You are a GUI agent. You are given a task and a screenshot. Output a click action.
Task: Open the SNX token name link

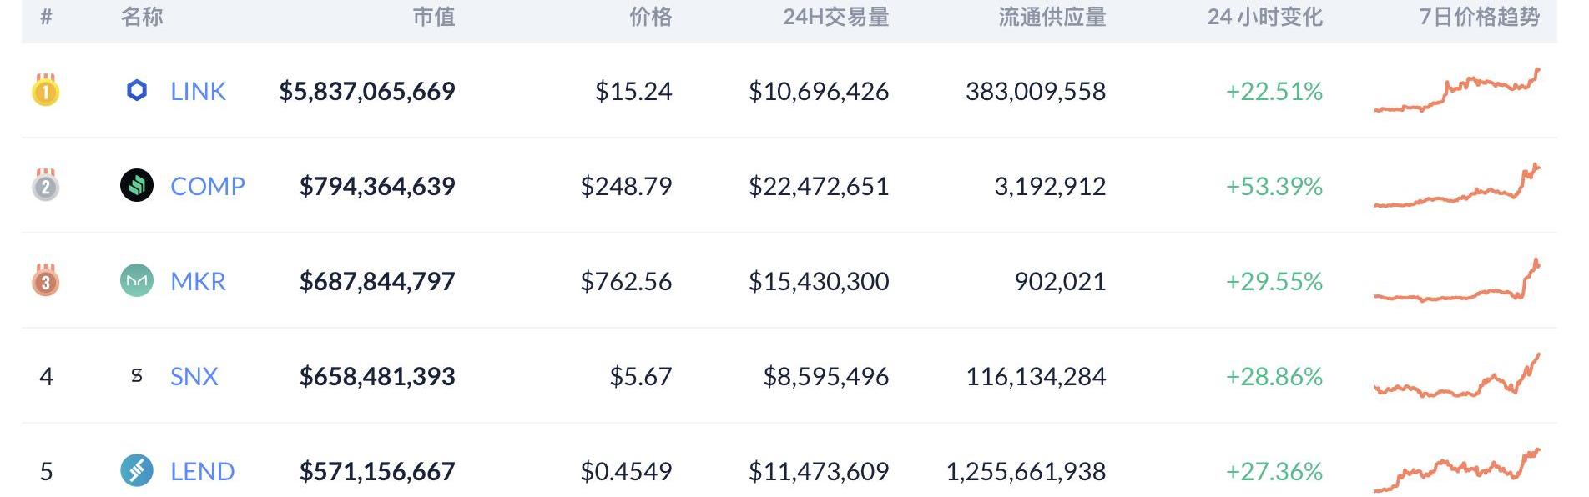[x=194, y=376]
